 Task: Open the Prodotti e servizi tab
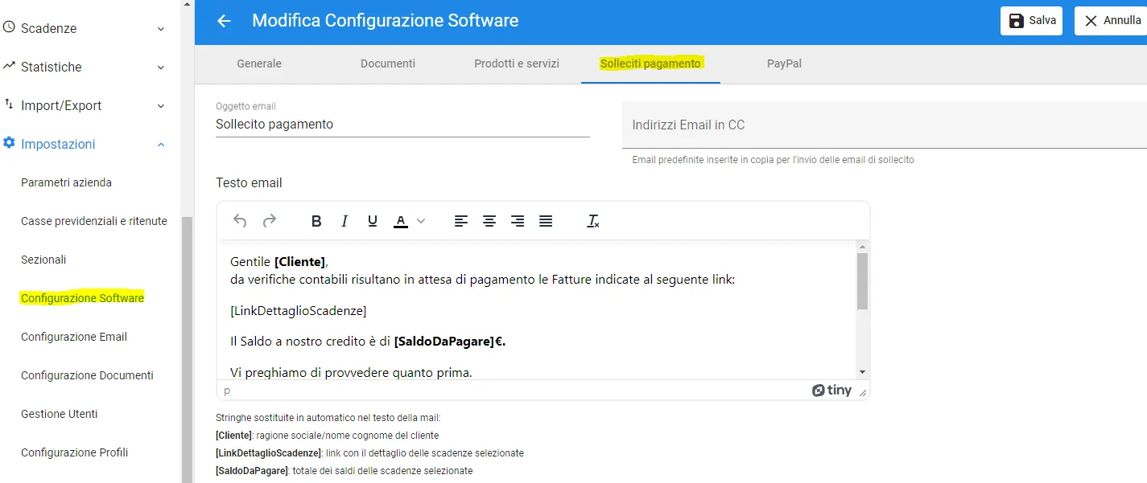(516, 63)
